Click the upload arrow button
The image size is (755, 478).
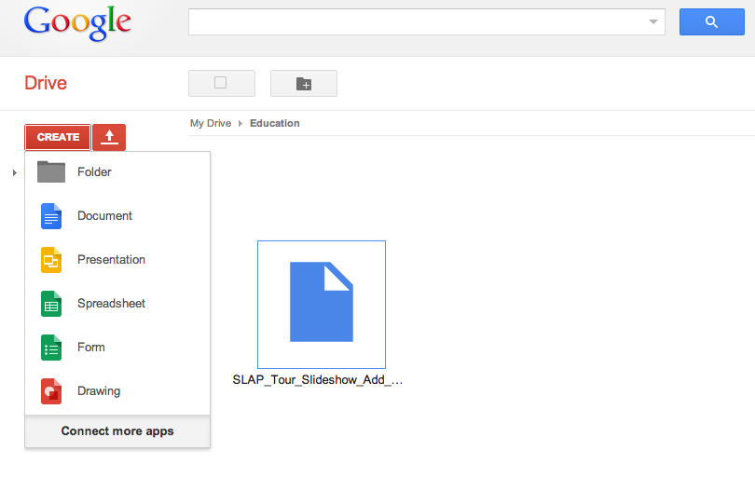point(109,137)
